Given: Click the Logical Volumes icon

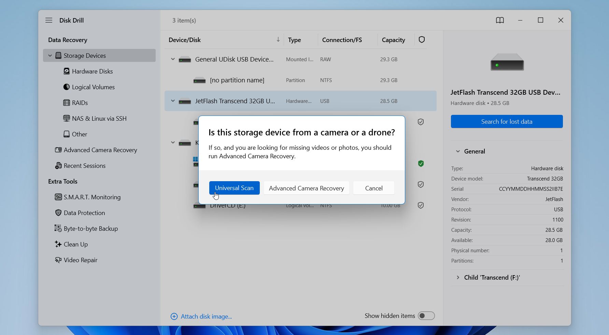Looking at the screenshot, I should [67, 87].
